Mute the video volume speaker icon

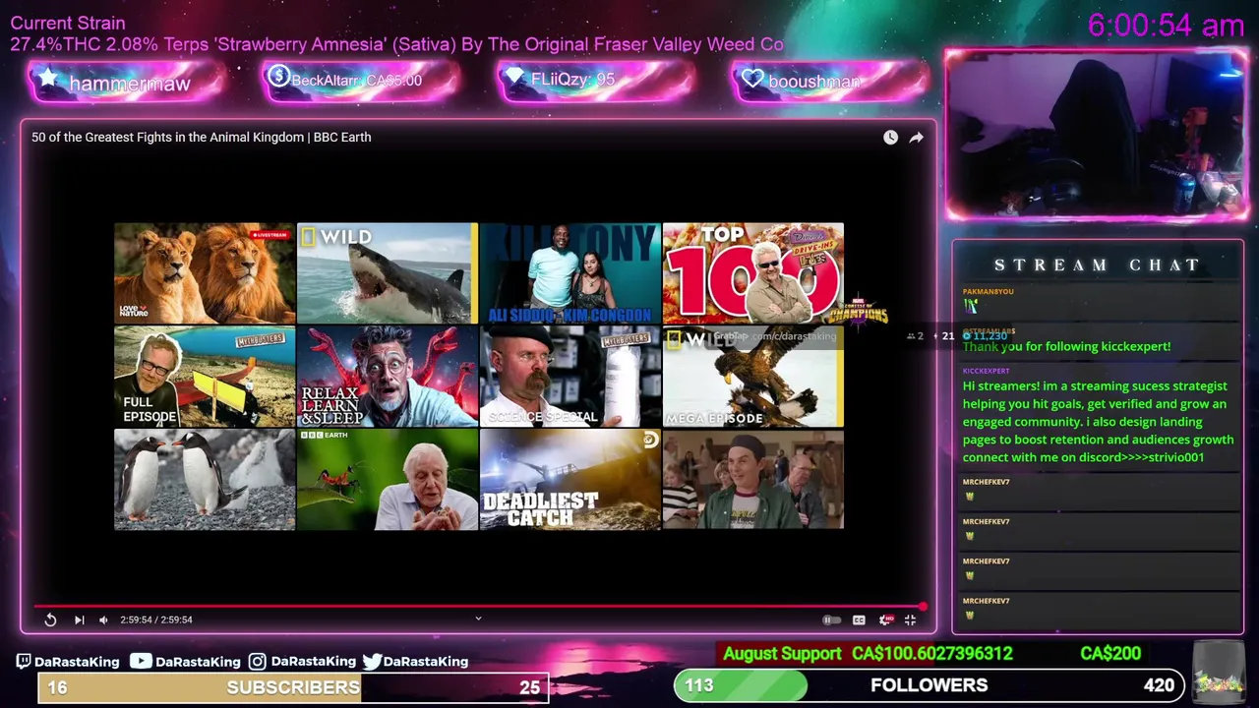click(x=103, y=619)
